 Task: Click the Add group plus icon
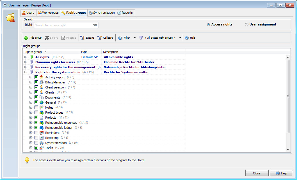click(x=26, y=38)
